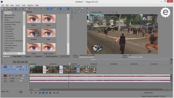This screenshot has width=174, height=98.
Task: Click the 00:00:04:00 timecode display
Action: click(x=20, y=62)
